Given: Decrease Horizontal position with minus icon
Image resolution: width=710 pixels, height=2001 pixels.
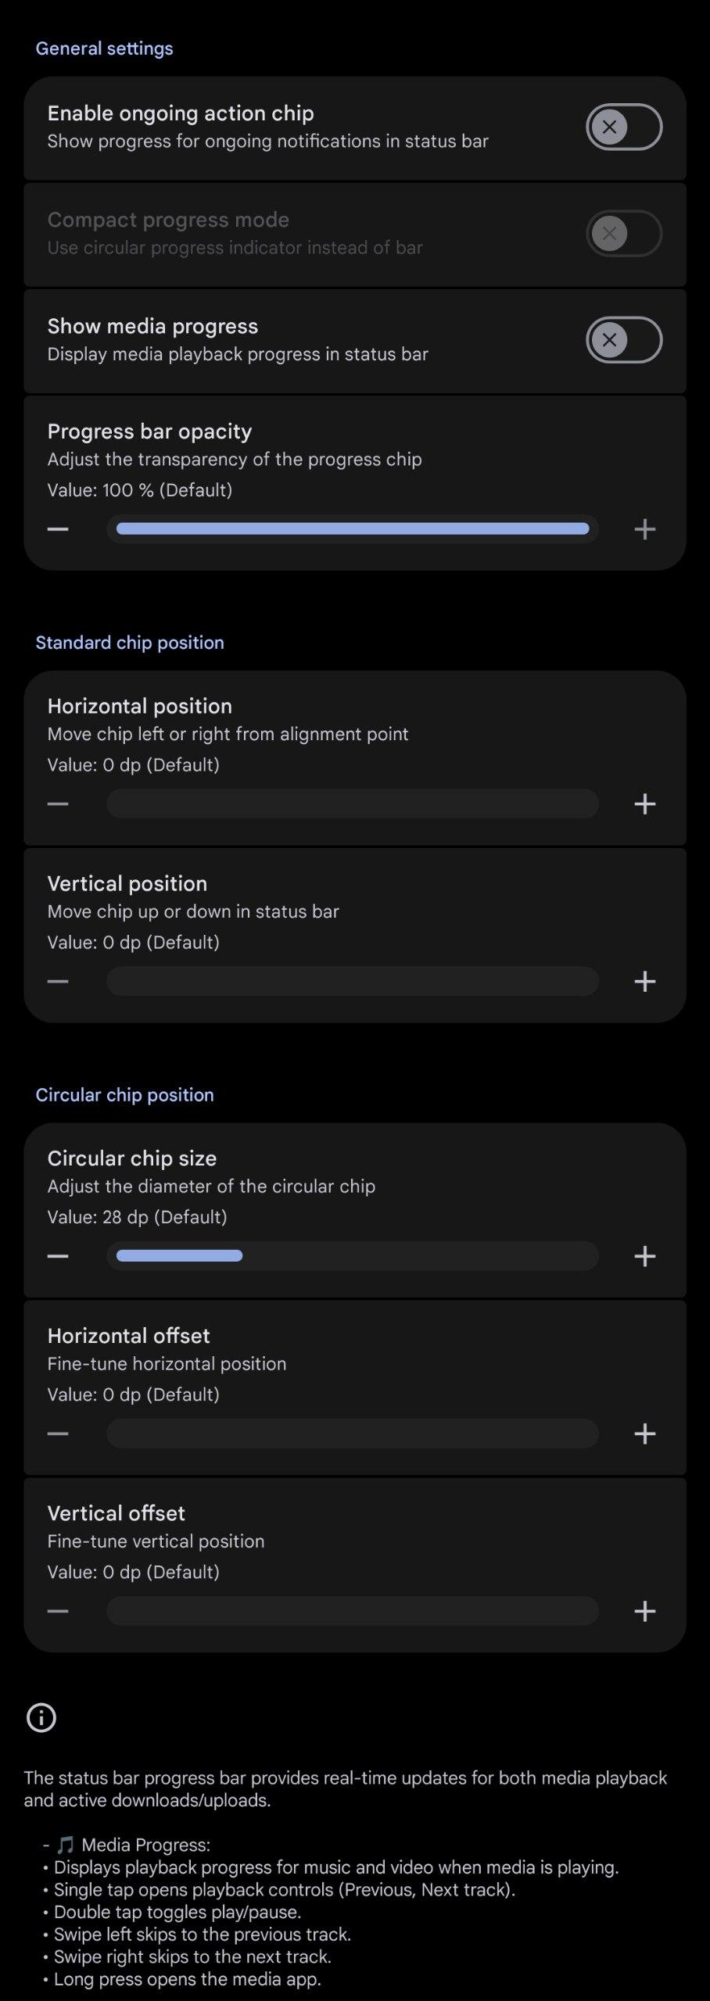Looking at the screenshot, I should [x=58, y=804].
